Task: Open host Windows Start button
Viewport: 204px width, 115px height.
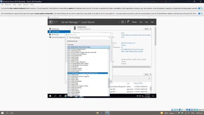Action: click(2, 113)
